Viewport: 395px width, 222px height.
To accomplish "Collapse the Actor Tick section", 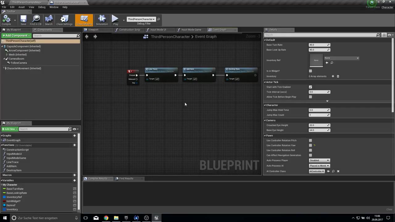I will click(265, 82).
